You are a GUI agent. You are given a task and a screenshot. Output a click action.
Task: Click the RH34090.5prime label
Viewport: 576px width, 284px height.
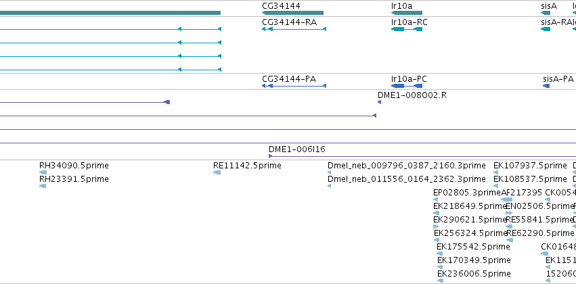tap(74, 166)
